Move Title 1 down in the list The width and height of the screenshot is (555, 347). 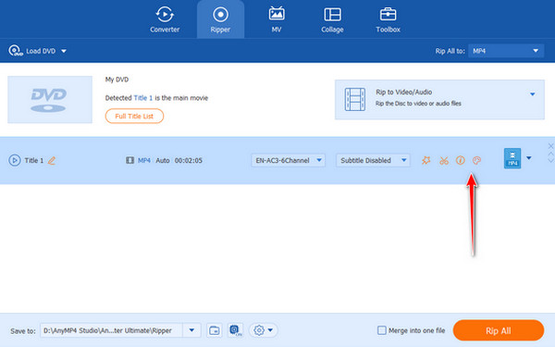pyautogui.click(x=550, y=161)
